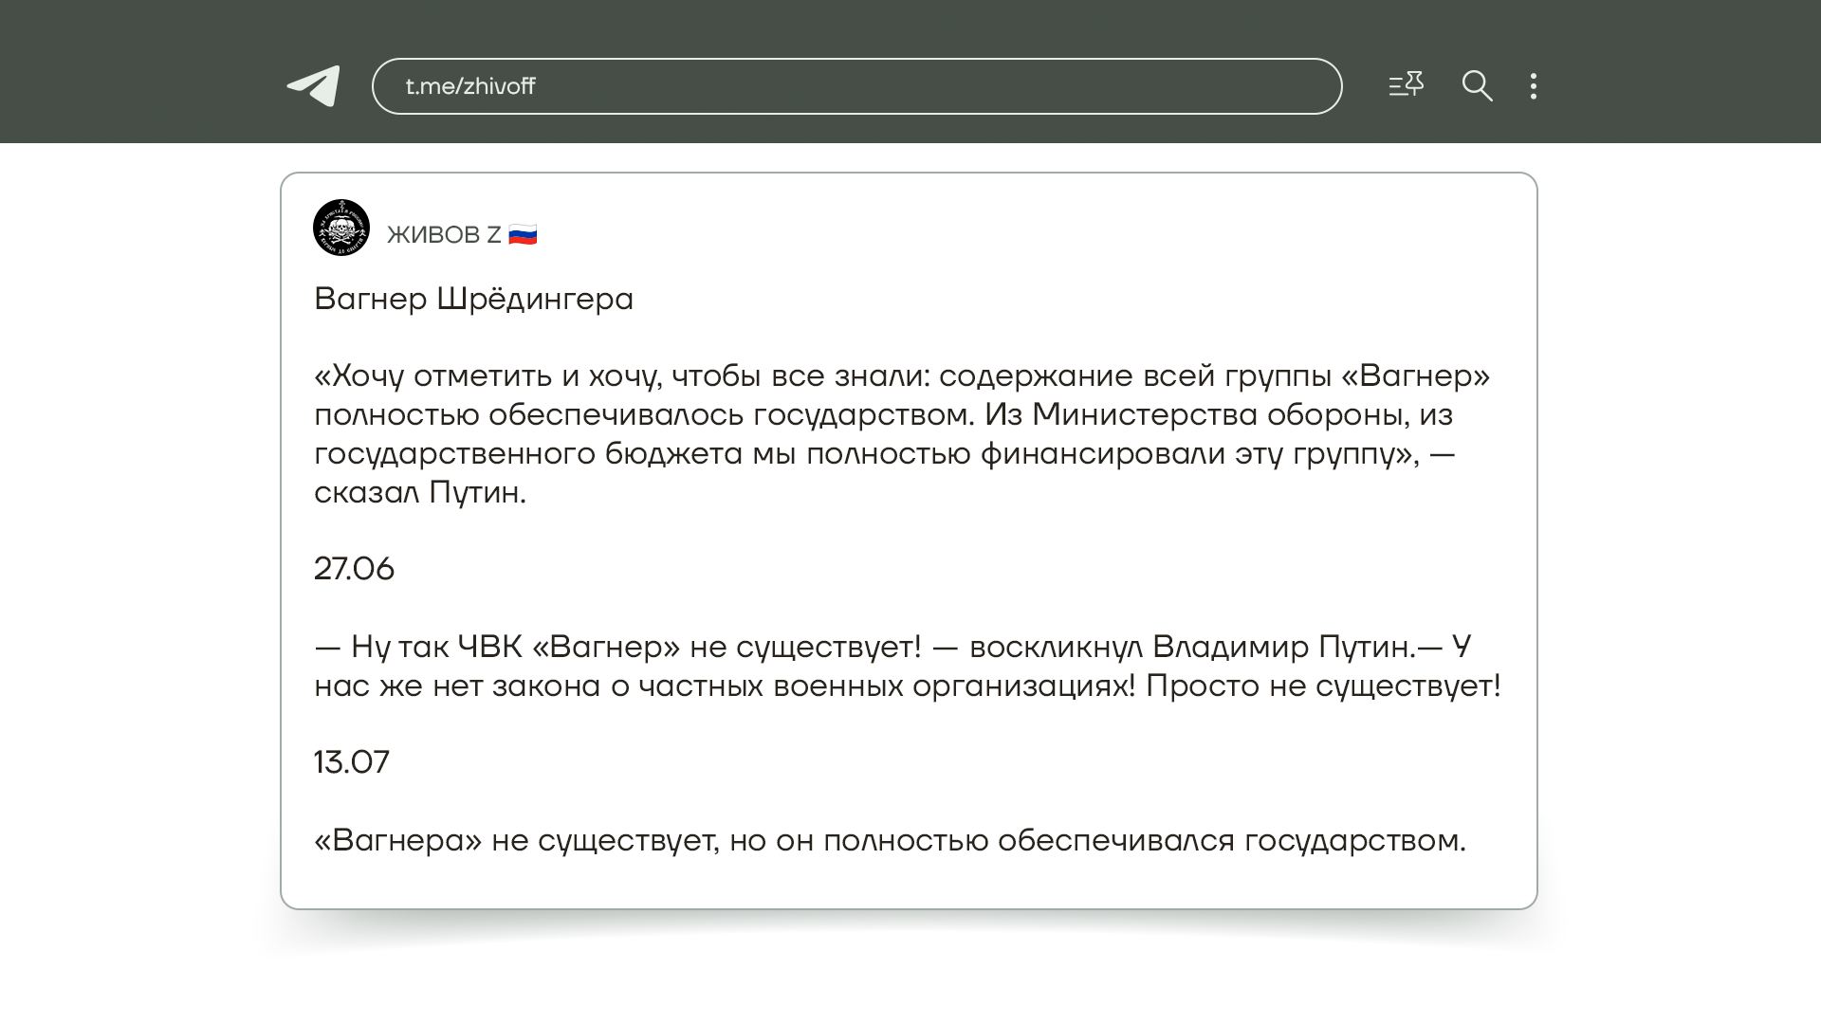Open the three-dot more options menu
Screen dimensions: 1821x1024
coord(1534,86)
